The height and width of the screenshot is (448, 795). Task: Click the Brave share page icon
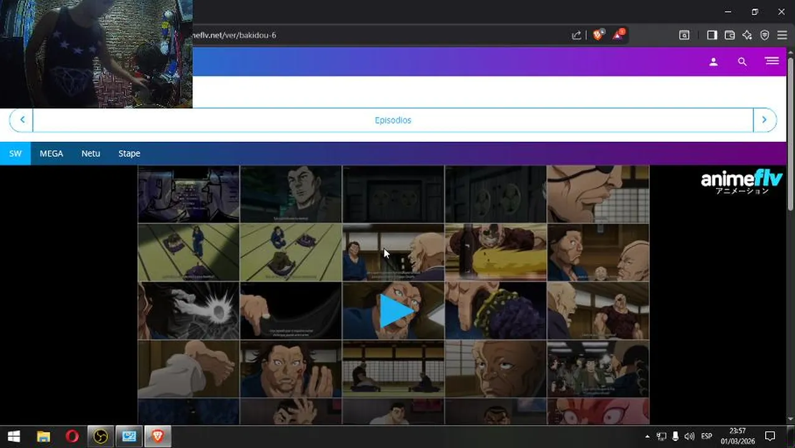coord(576,35)
